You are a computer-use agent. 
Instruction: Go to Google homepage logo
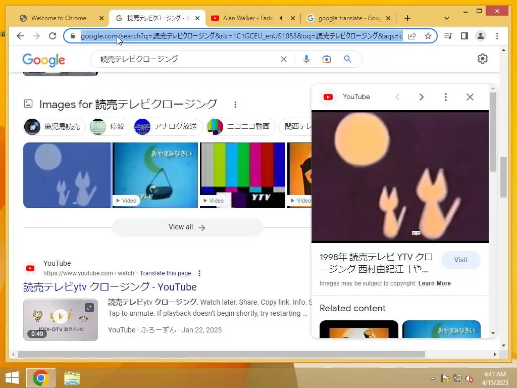(43, 60)
